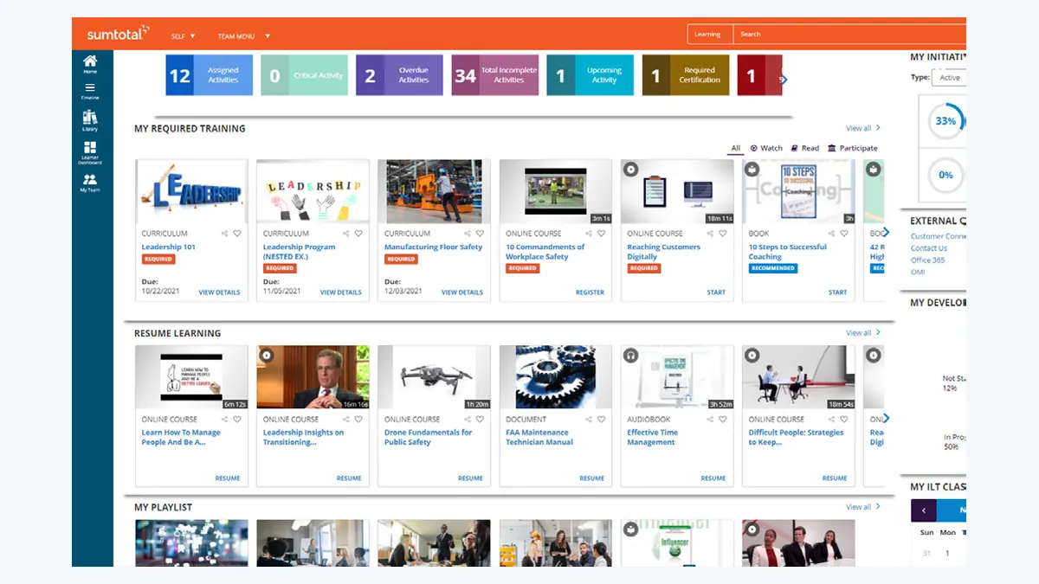The width and height of the screenshot is (1039, 584).
Task: Advance Resume Learning carousel right
Action: click(x=885, y=418)
